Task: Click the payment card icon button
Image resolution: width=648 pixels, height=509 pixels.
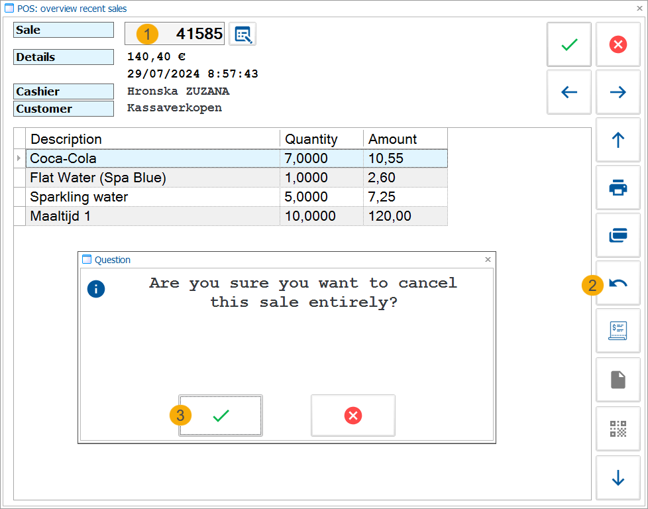Action: tap(618, 236)
